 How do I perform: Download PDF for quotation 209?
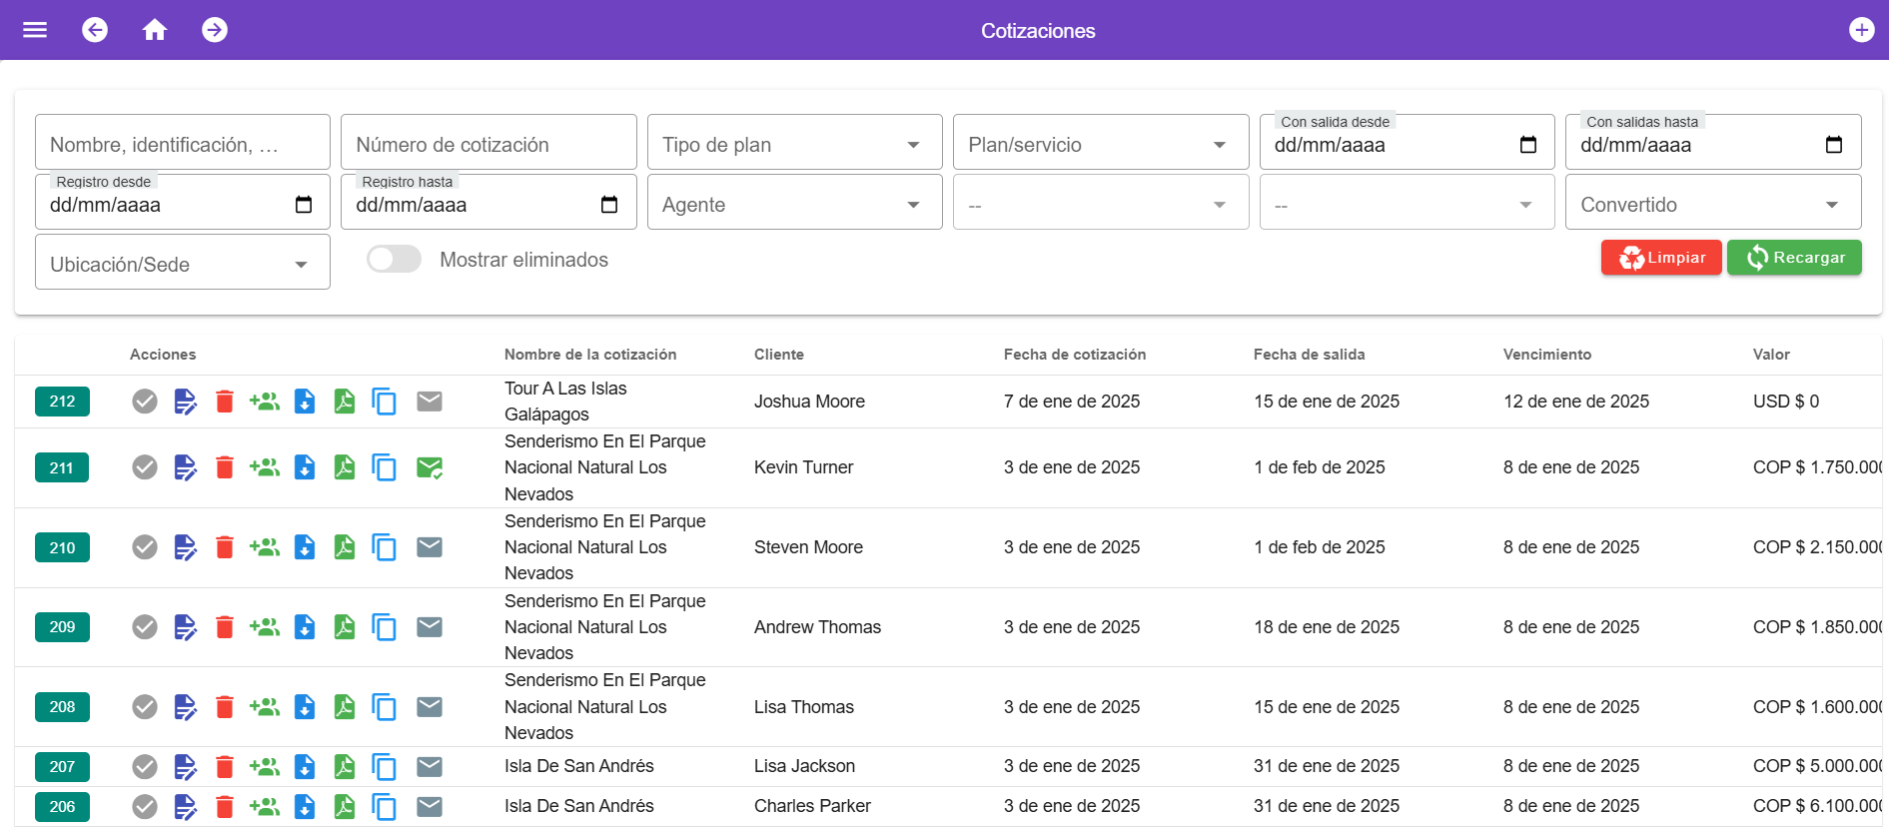[x=345, y=627]
